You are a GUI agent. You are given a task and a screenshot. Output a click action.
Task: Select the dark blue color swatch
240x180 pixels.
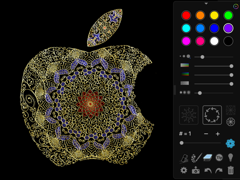coord(214,28)
